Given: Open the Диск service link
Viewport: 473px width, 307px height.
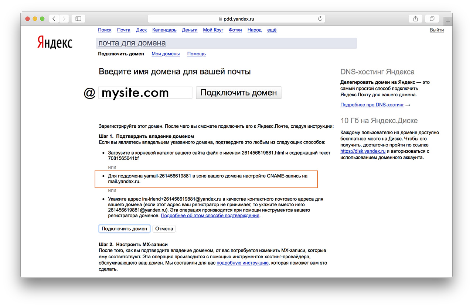Looking at the screenshot, I should (x=142, y=30).
